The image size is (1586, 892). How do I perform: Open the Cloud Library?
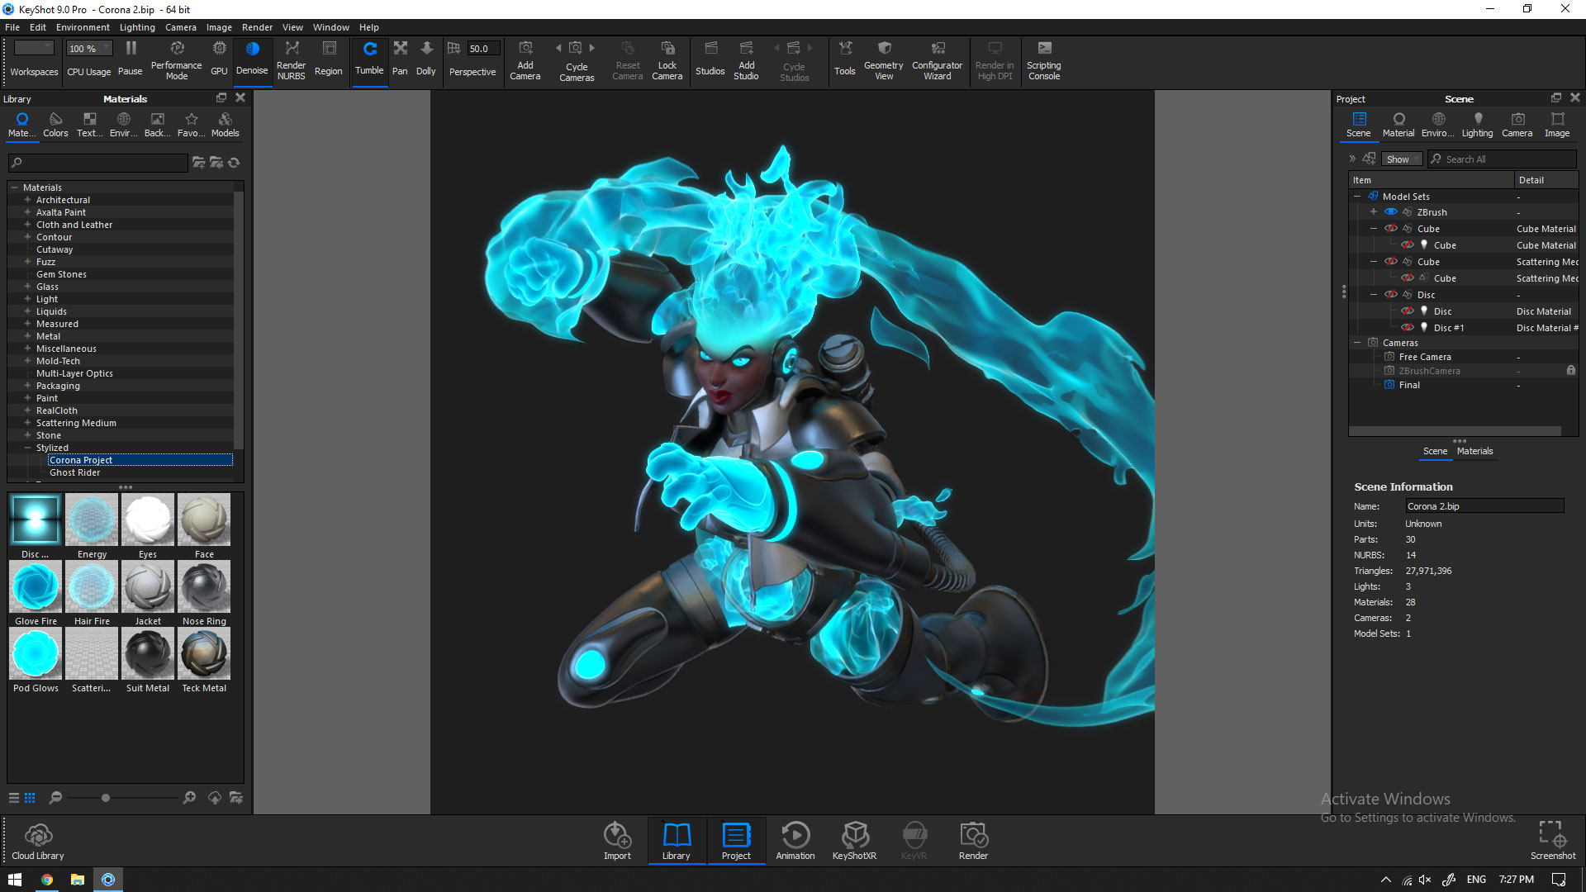(38, 842)
